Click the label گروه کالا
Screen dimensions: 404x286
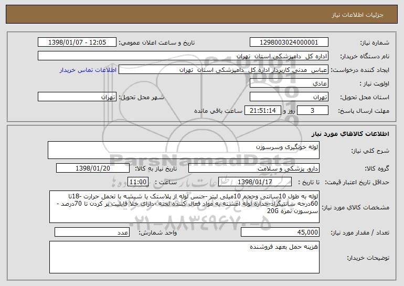click(377, 168)
